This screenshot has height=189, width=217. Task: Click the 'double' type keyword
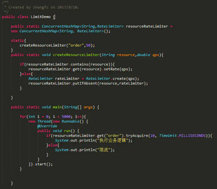144,55
